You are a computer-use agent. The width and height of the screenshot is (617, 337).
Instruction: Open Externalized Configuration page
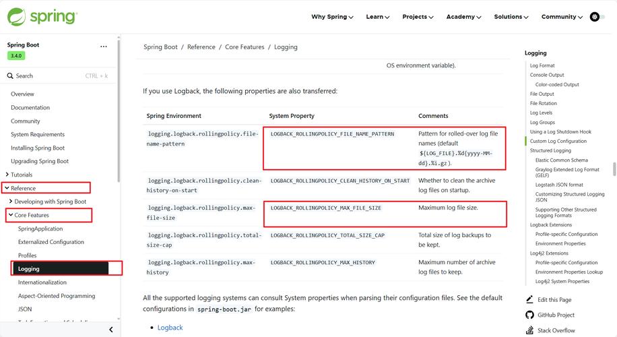(x=51, y=242)
